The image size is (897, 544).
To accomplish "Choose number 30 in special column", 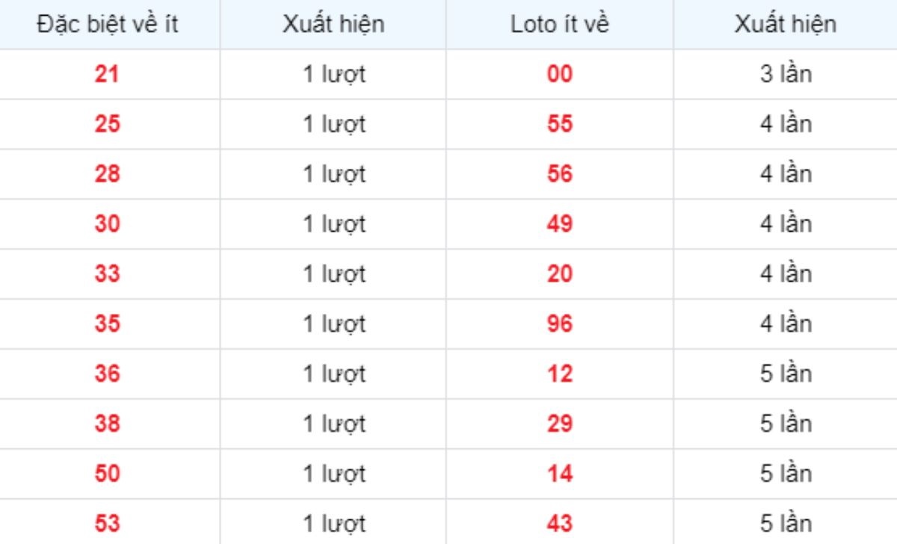I will point(107,224).
